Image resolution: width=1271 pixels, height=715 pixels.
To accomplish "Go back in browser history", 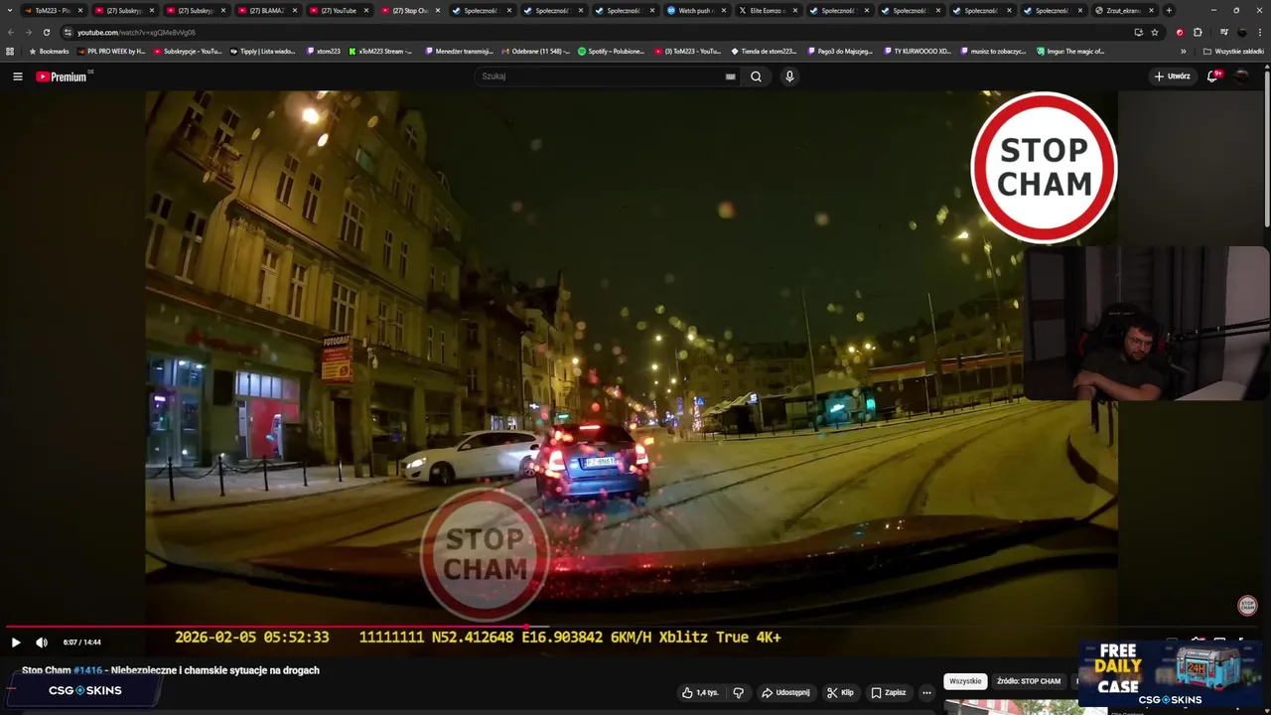I will 11,32.
